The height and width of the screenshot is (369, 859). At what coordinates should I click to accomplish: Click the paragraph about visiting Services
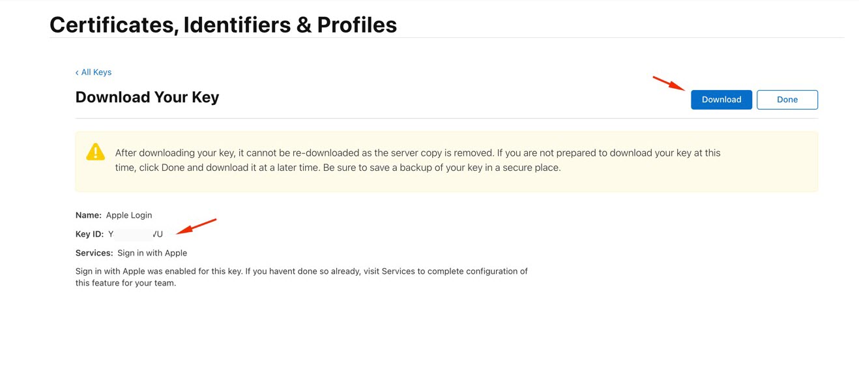pyautogui.click(x=302, y=277)
